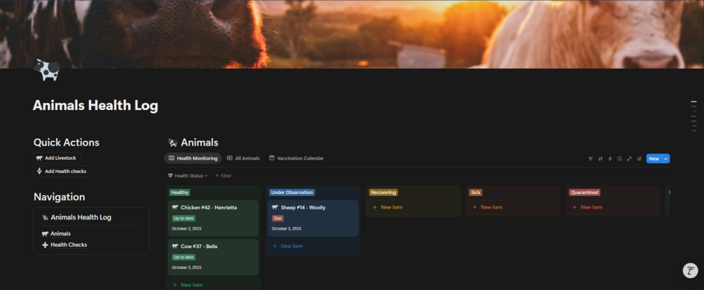Image resolution: width=704 pixels, height=290 pixels.
Task: Open the database filter icon in toolbar
Action: (x=591, y=158)
